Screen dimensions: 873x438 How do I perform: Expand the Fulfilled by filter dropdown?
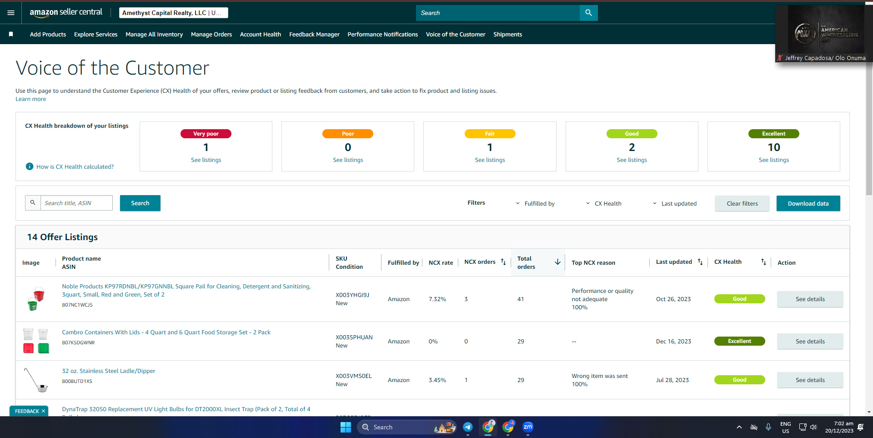(x=535, y=203)
